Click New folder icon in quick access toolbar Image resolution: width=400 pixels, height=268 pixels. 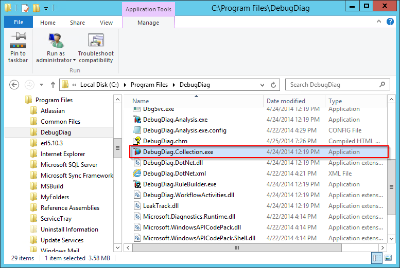(x=36, y=8)
